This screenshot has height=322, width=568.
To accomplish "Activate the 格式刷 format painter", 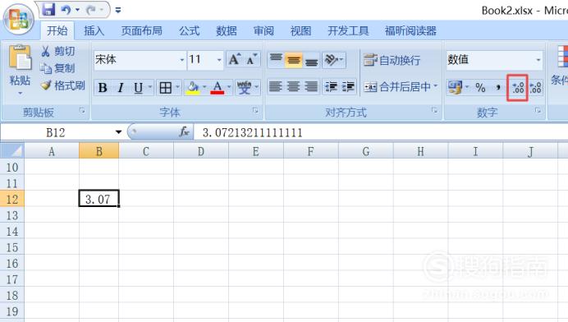I will (63, 85).
